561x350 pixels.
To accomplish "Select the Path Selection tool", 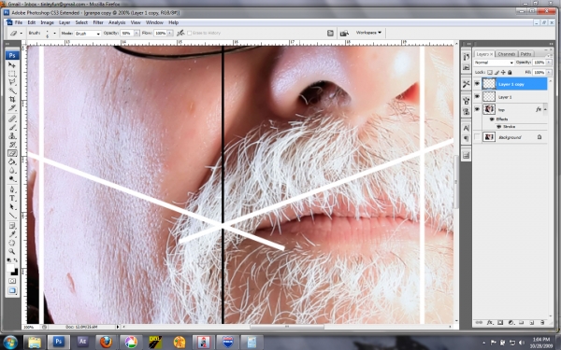I will coord(12,207).
